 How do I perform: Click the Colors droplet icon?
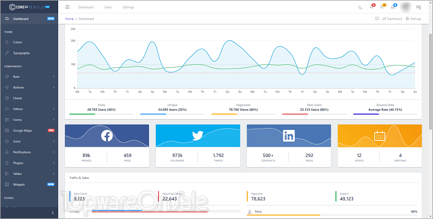(7, 42)
